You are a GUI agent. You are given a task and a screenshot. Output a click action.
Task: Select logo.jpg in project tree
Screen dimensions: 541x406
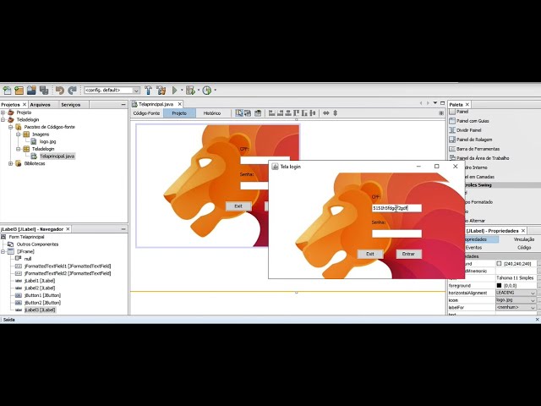(x=47, y=141)
